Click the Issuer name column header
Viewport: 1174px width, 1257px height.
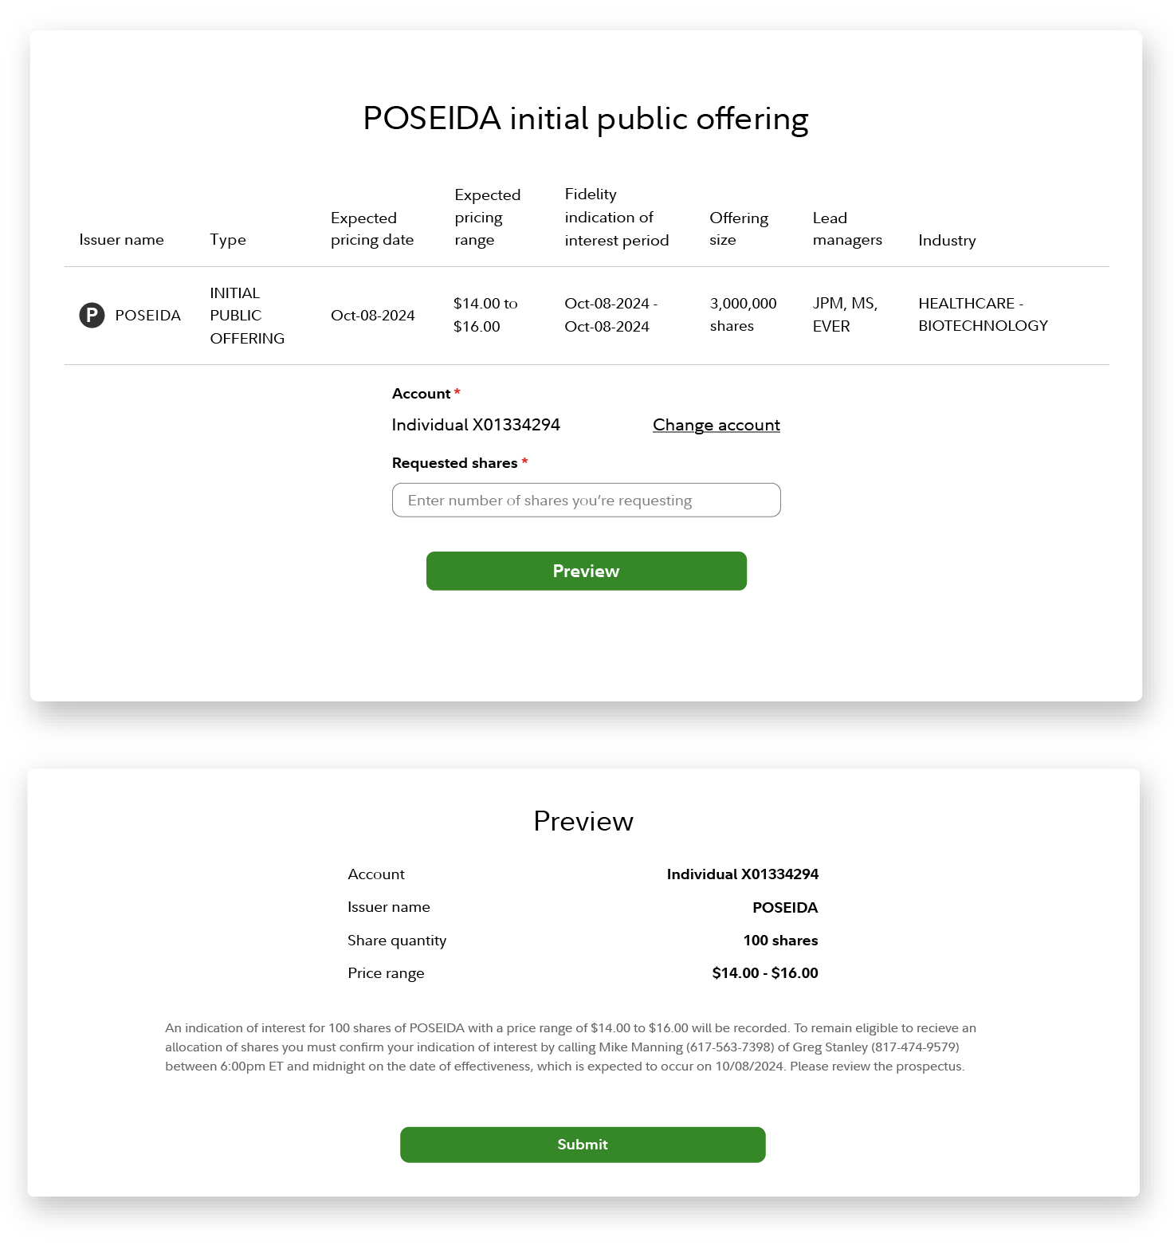[121, 240]
